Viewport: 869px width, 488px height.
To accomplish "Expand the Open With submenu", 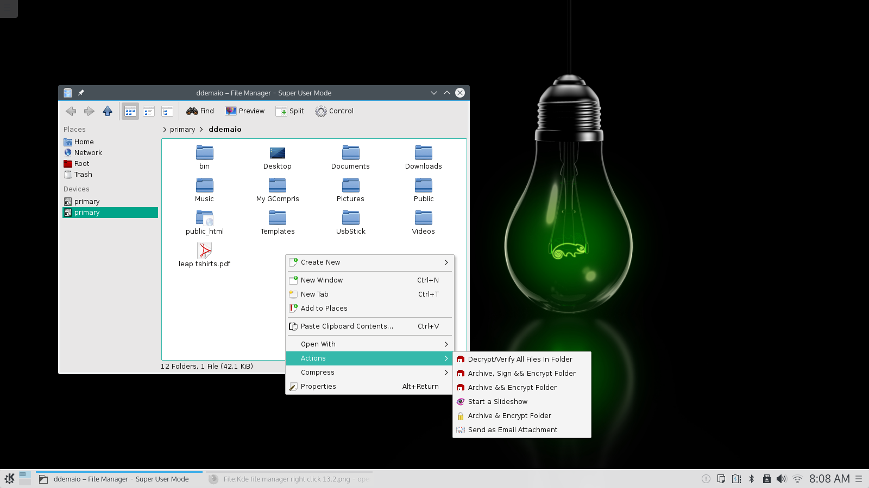I will 369,344.
